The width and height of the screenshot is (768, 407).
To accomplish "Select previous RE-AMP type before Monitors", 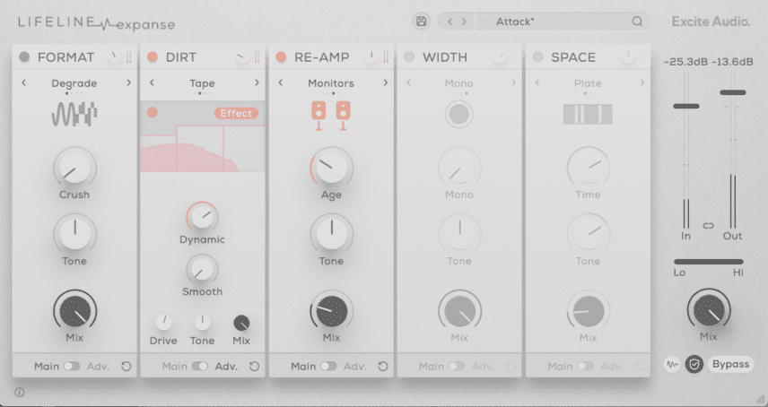I will click(281, 82).
